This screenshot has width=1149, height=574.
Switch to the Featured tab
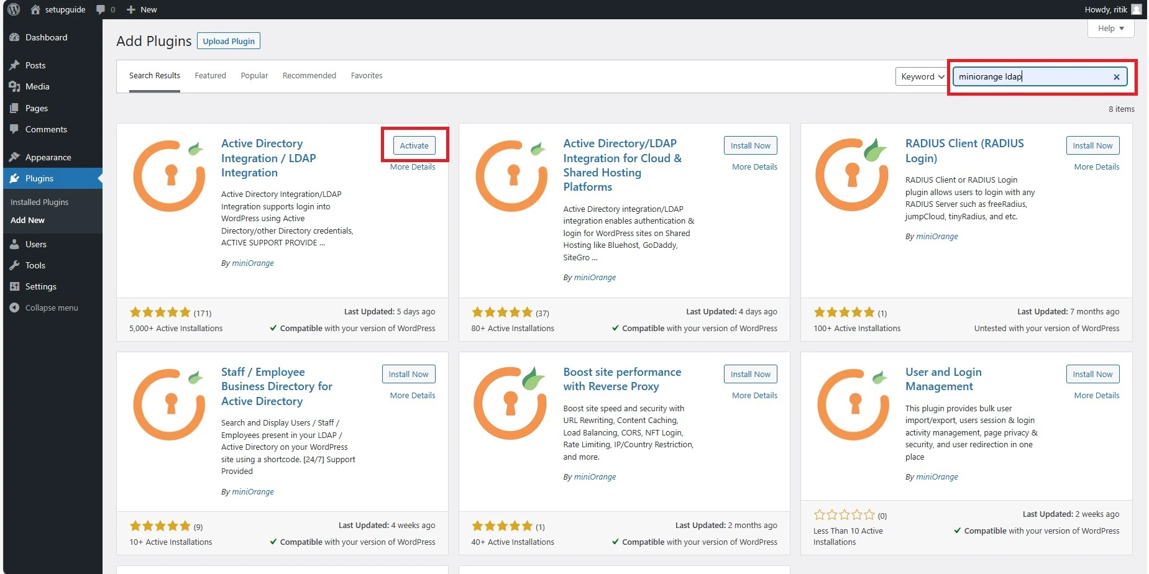[210, 76]
